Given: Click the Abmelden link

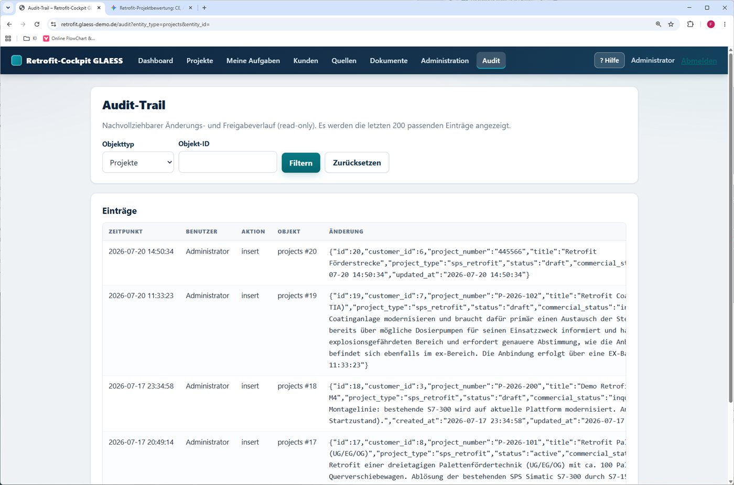Looking at the screenshot, I should tap(699, 61).
